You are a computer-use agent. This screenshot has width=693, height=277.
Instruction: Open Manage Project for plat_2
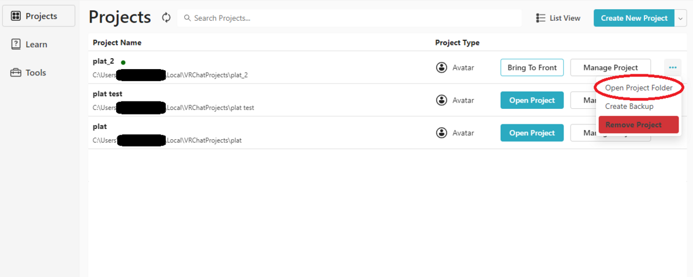[610, 67]
